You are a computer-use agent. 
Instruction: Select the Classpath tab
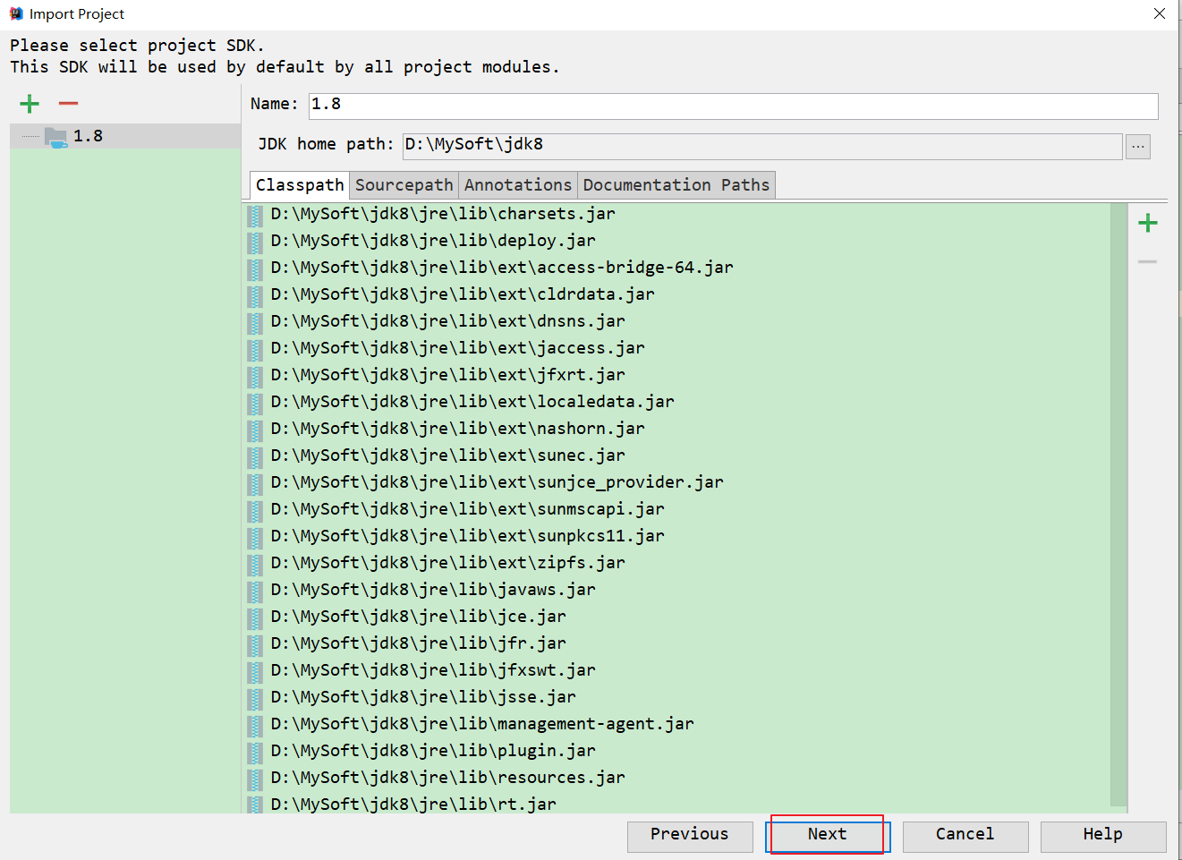299,185
